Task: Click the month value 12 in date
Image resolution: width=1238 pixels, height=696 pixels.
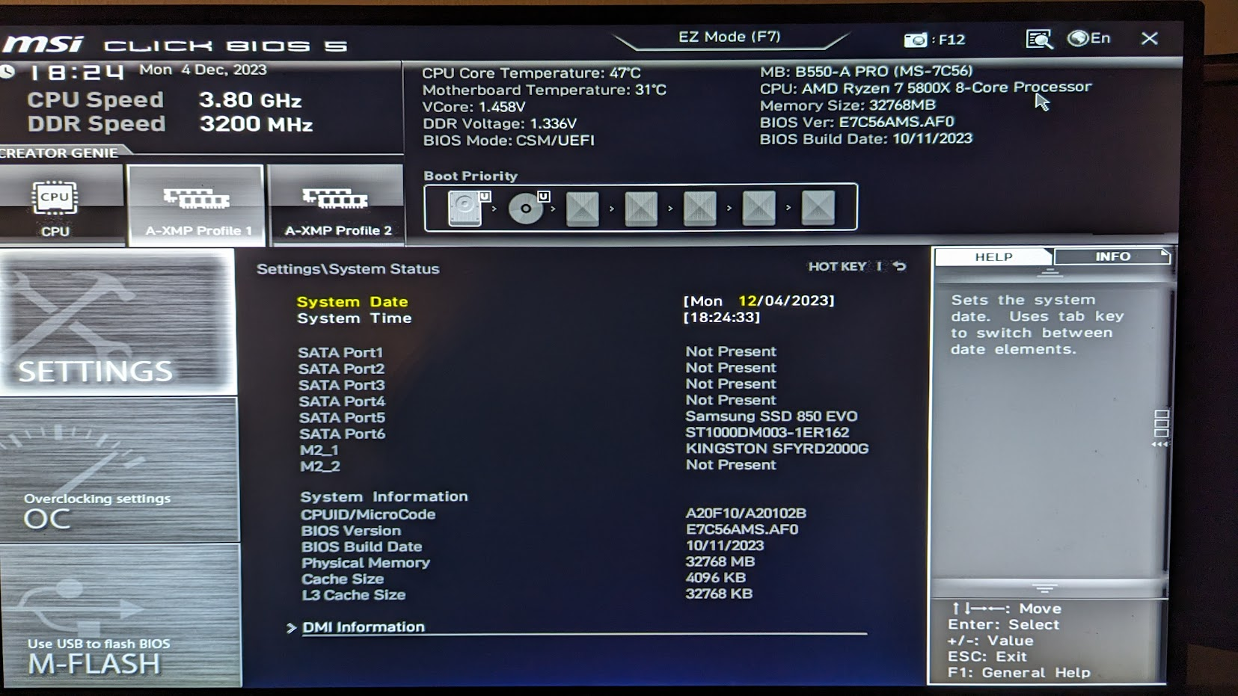Action: pyautogui.click(x=747, y=301)
